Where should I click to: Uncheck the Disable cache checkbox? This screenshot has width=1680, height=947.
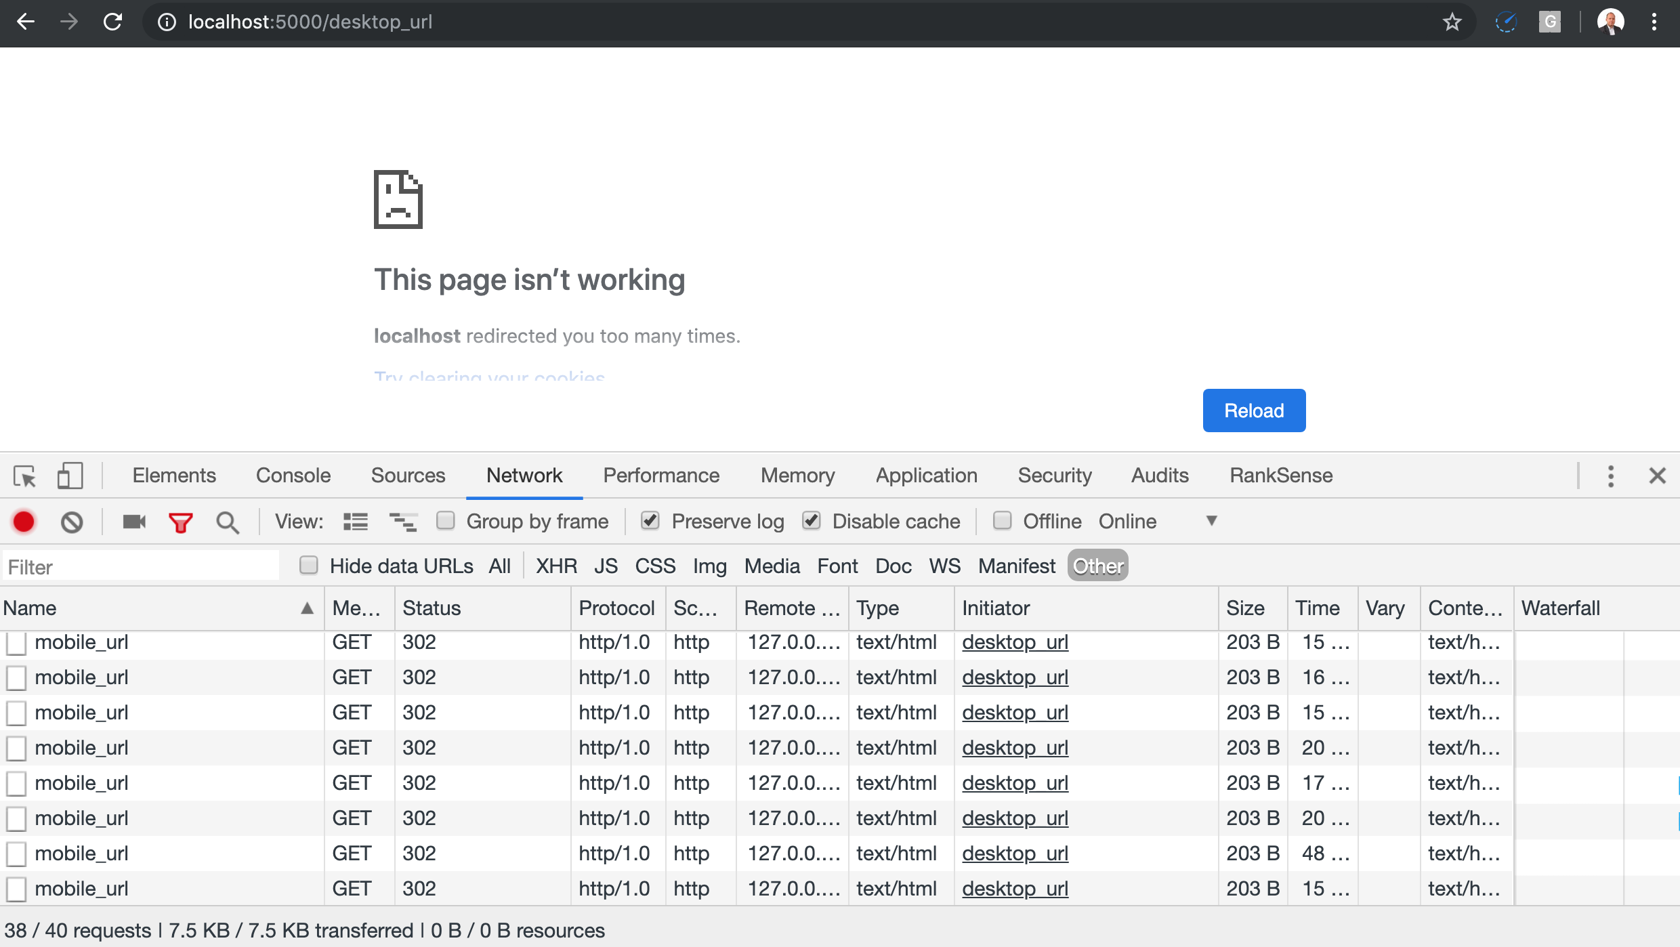pyautogui.click(x=812, y=521)
